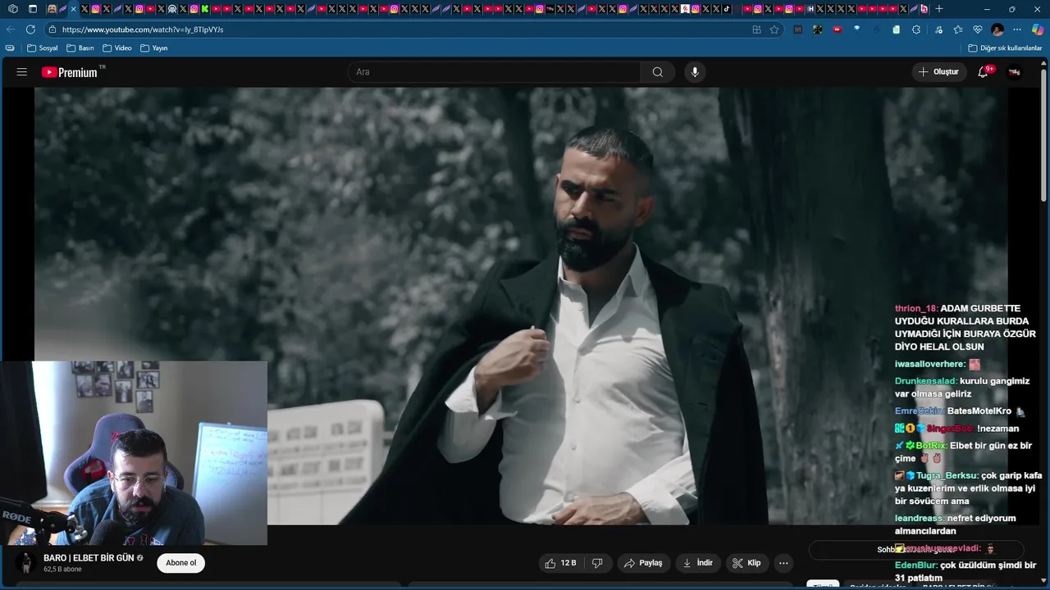This screenshot has width=1050, height=590.
Task: Dislike the video with thumbs down
Action: (x=597, y=563)
